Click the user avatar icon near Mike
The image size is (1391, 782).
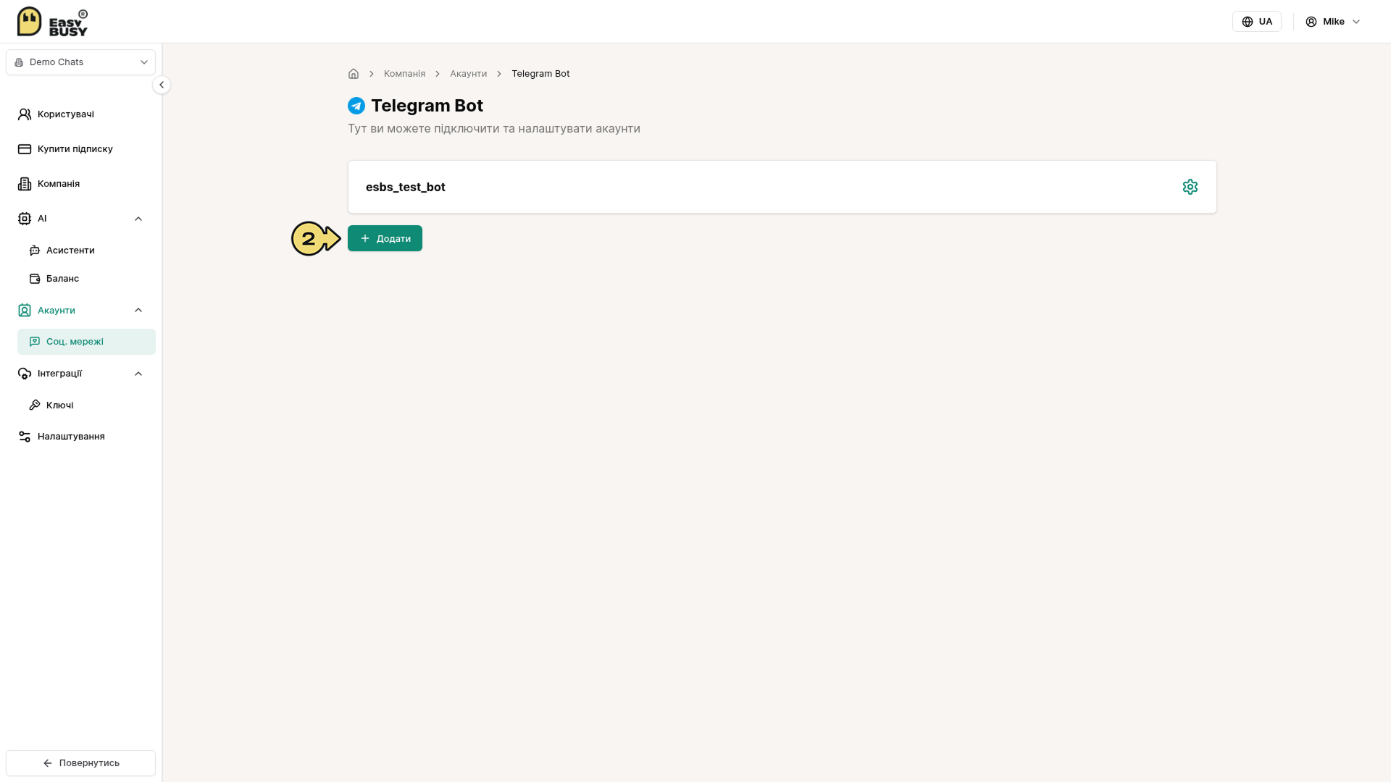click(1311, 22)
